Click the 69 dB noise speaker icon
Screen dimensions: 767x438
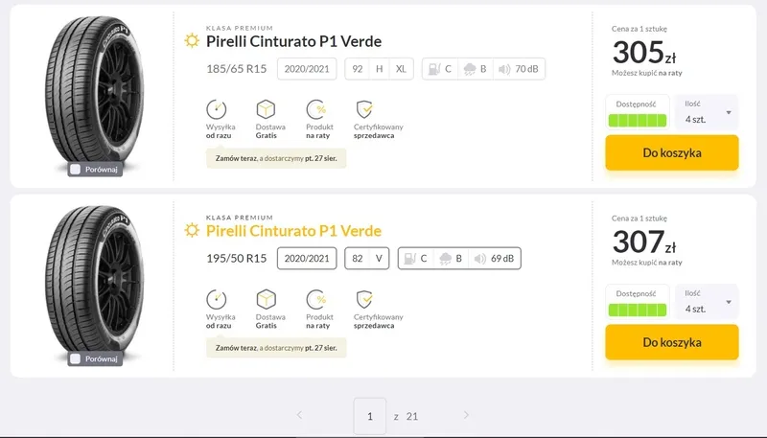(480, 259)
